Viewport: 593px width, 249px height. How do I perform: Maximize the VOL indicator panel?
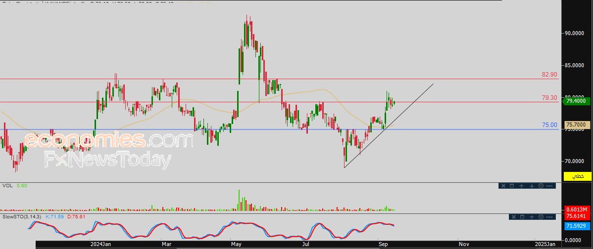pyautogui.click(x=512, y=186)
